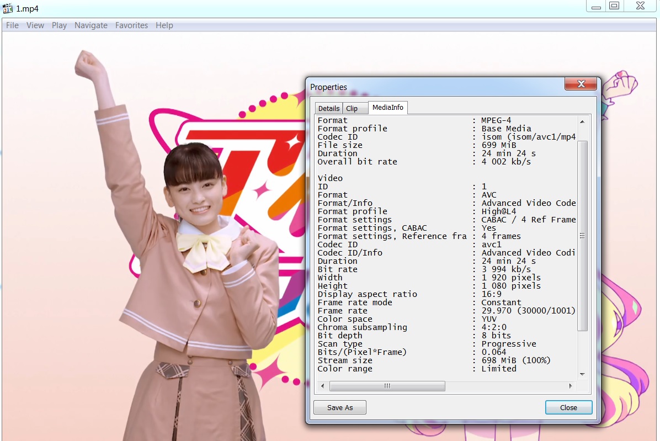Click the horizontal scrollbar left arrow

[x=322, y=386]
